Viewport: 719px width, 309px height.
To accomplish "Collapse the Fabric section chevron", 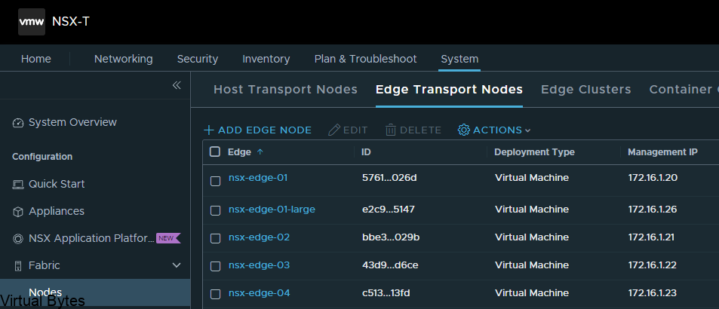I will tap(176, 265).
